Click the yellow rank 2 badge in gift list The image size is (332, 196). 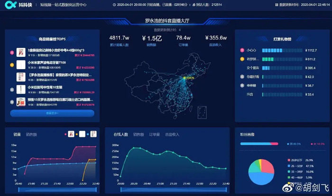(x=242, y=59)
